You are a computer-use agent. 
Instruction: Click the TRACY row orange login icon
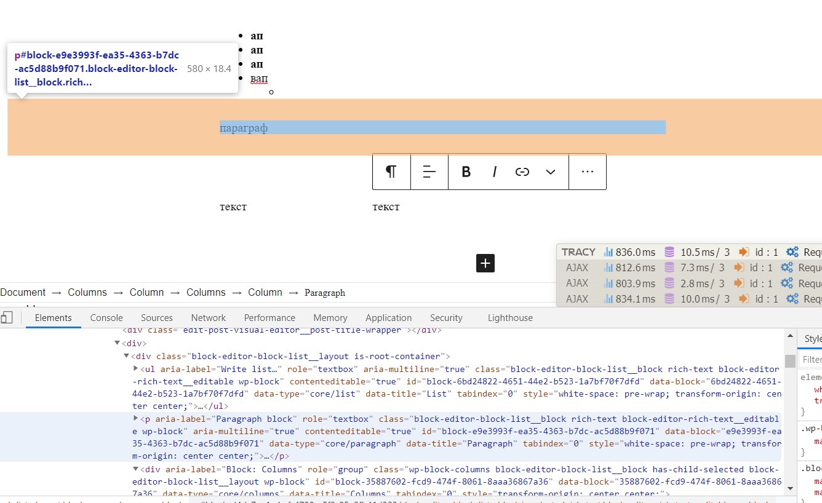743,252
